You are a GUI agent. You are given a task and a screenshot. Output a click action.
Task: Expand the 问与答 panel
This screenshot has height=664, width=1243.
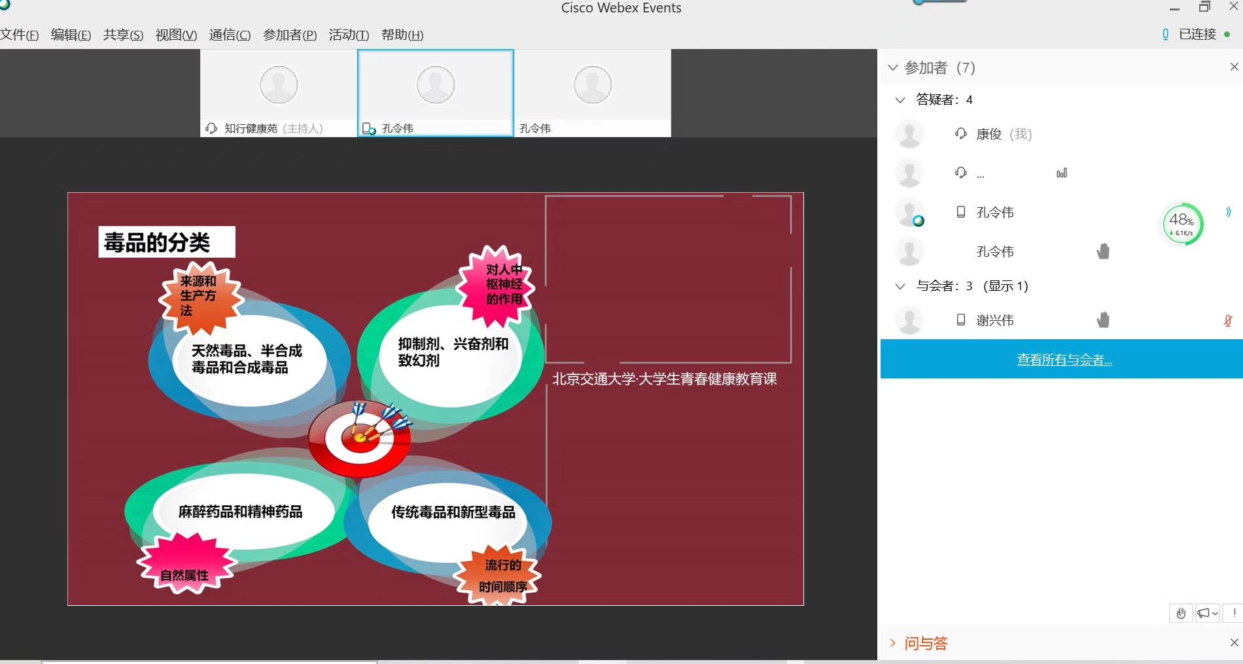pos(893,643)
